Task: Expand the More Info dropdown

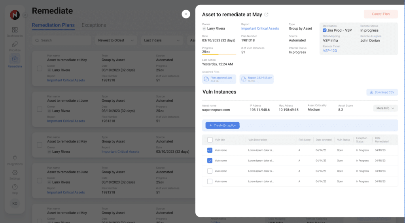Action: [385, 108]
